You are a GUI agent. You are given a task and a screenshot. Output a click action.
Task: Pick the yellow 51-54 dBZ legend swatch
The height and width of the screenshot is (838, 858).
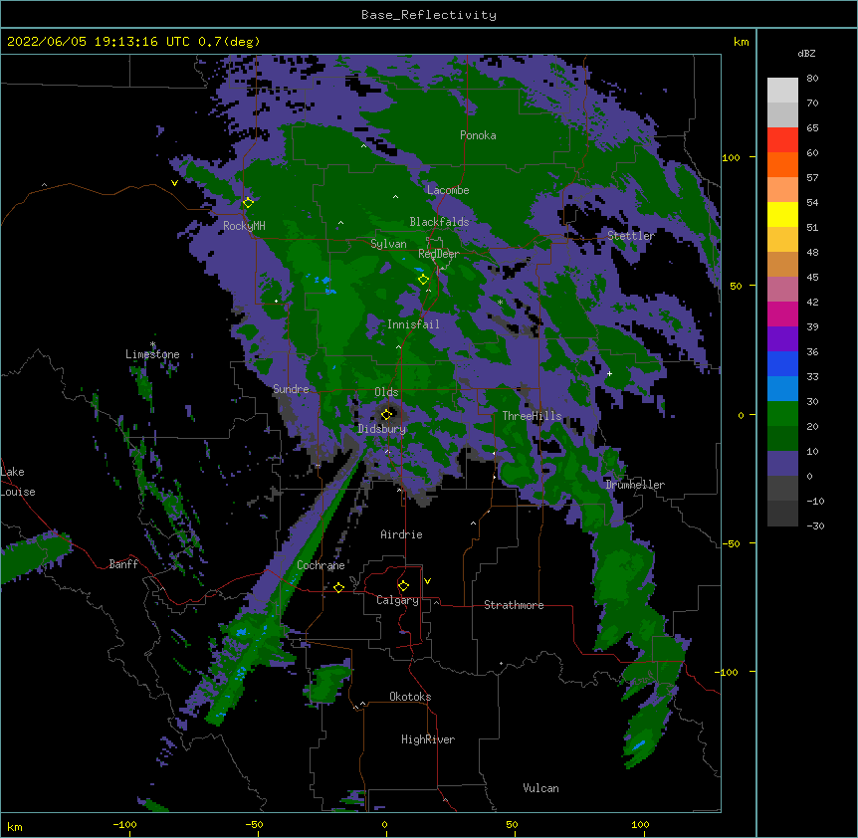(x=782, y=214)
